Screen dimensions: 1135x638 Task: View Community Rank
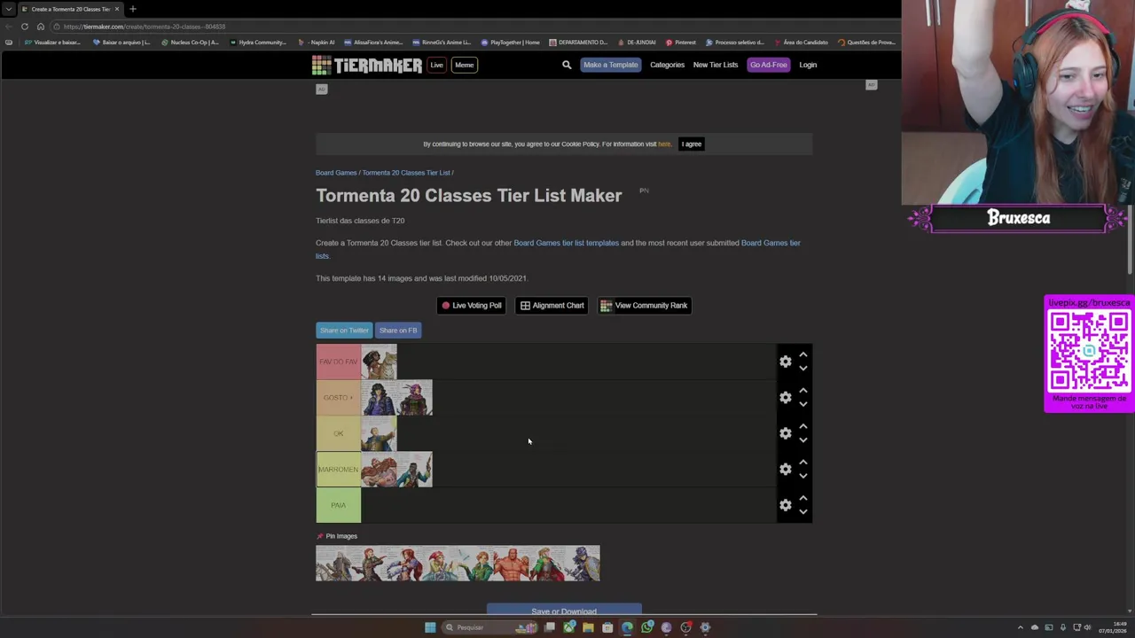click(645, 306)
